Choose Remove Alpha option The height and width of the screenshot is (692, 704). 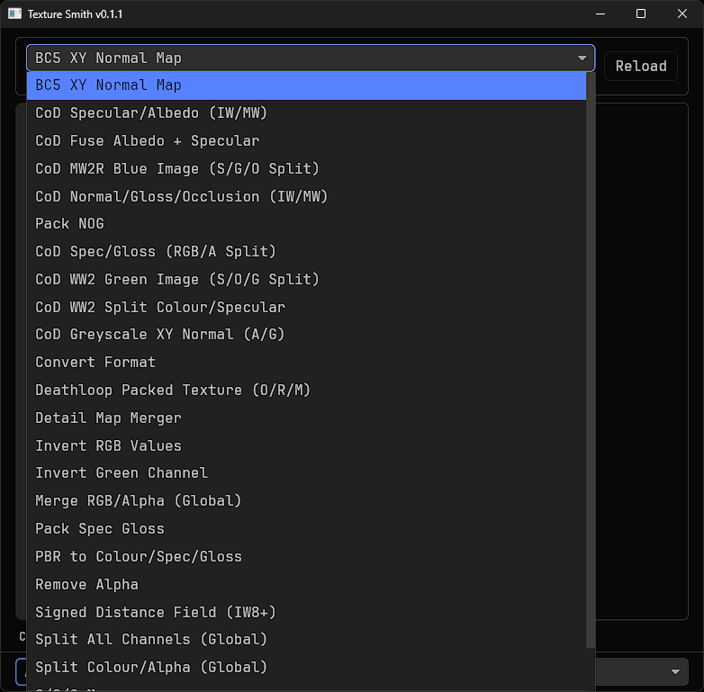(307, 585)
